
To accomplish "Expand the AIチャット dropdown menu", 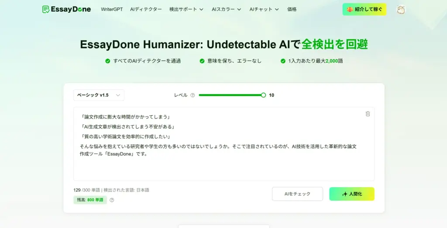I will (264, 9).
